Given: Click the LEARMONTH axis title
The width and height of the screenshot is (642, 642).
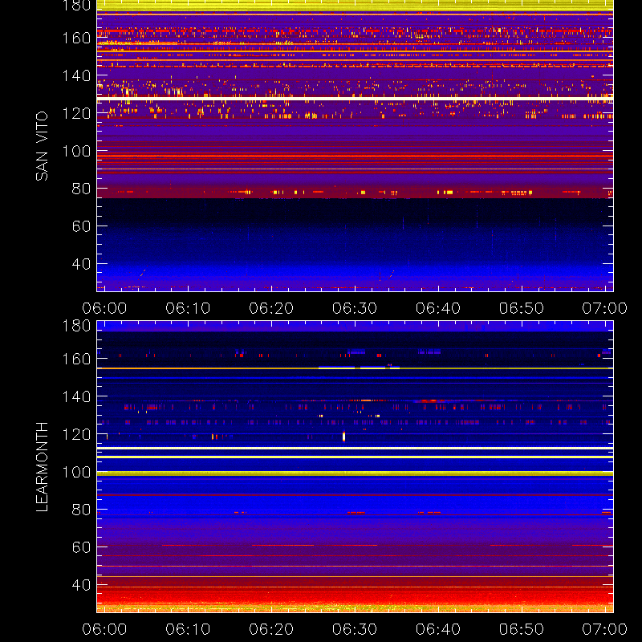Looking at the screenshot, I should pos(42,467).
